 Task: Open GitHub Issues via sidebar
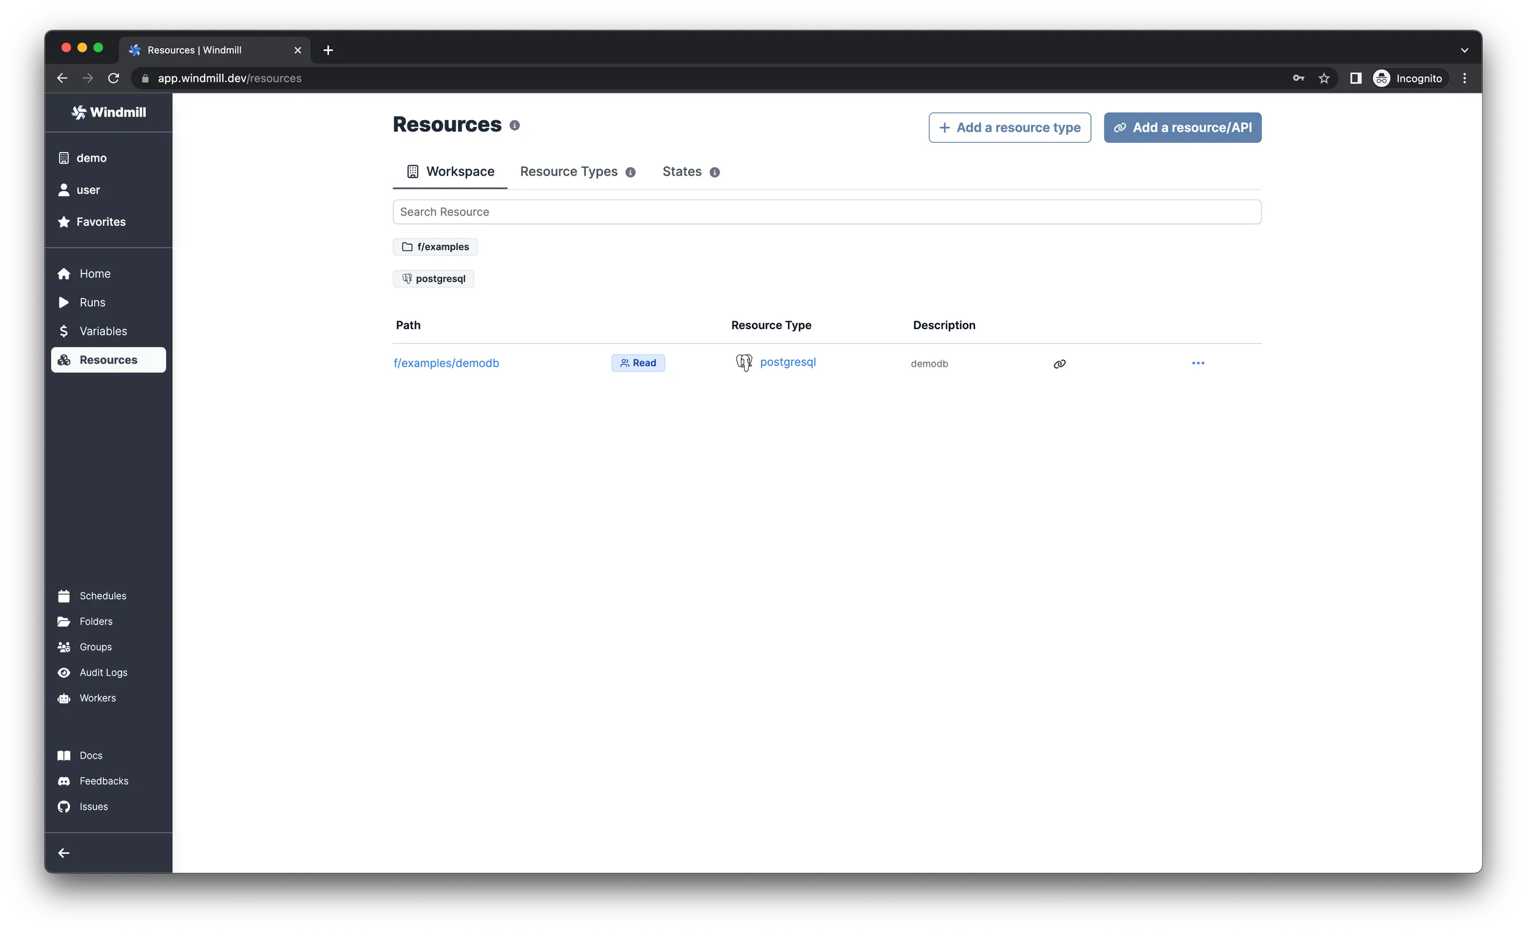[x=93, y=806]
